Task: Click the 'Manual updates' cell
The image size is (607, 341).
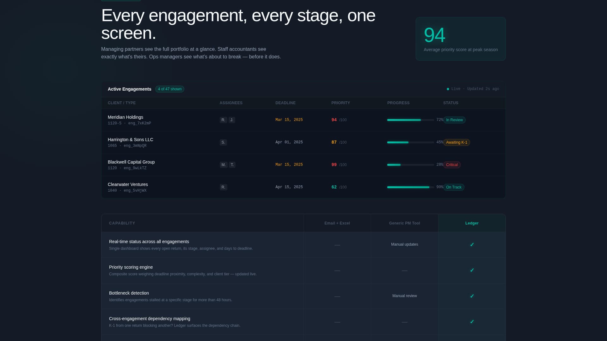Action: tap(405, 244)
